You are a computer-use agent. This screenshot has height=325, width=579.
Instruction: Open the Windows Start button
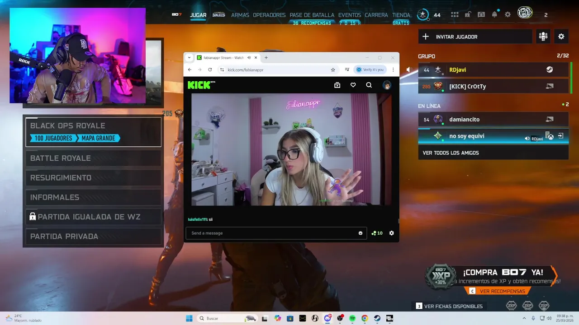tap(189, 318)
